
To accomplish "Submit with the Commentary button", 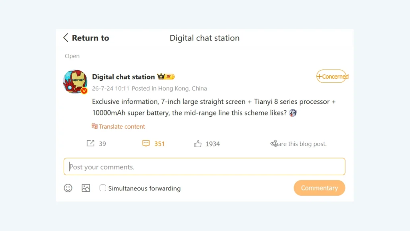I will 319,188.
